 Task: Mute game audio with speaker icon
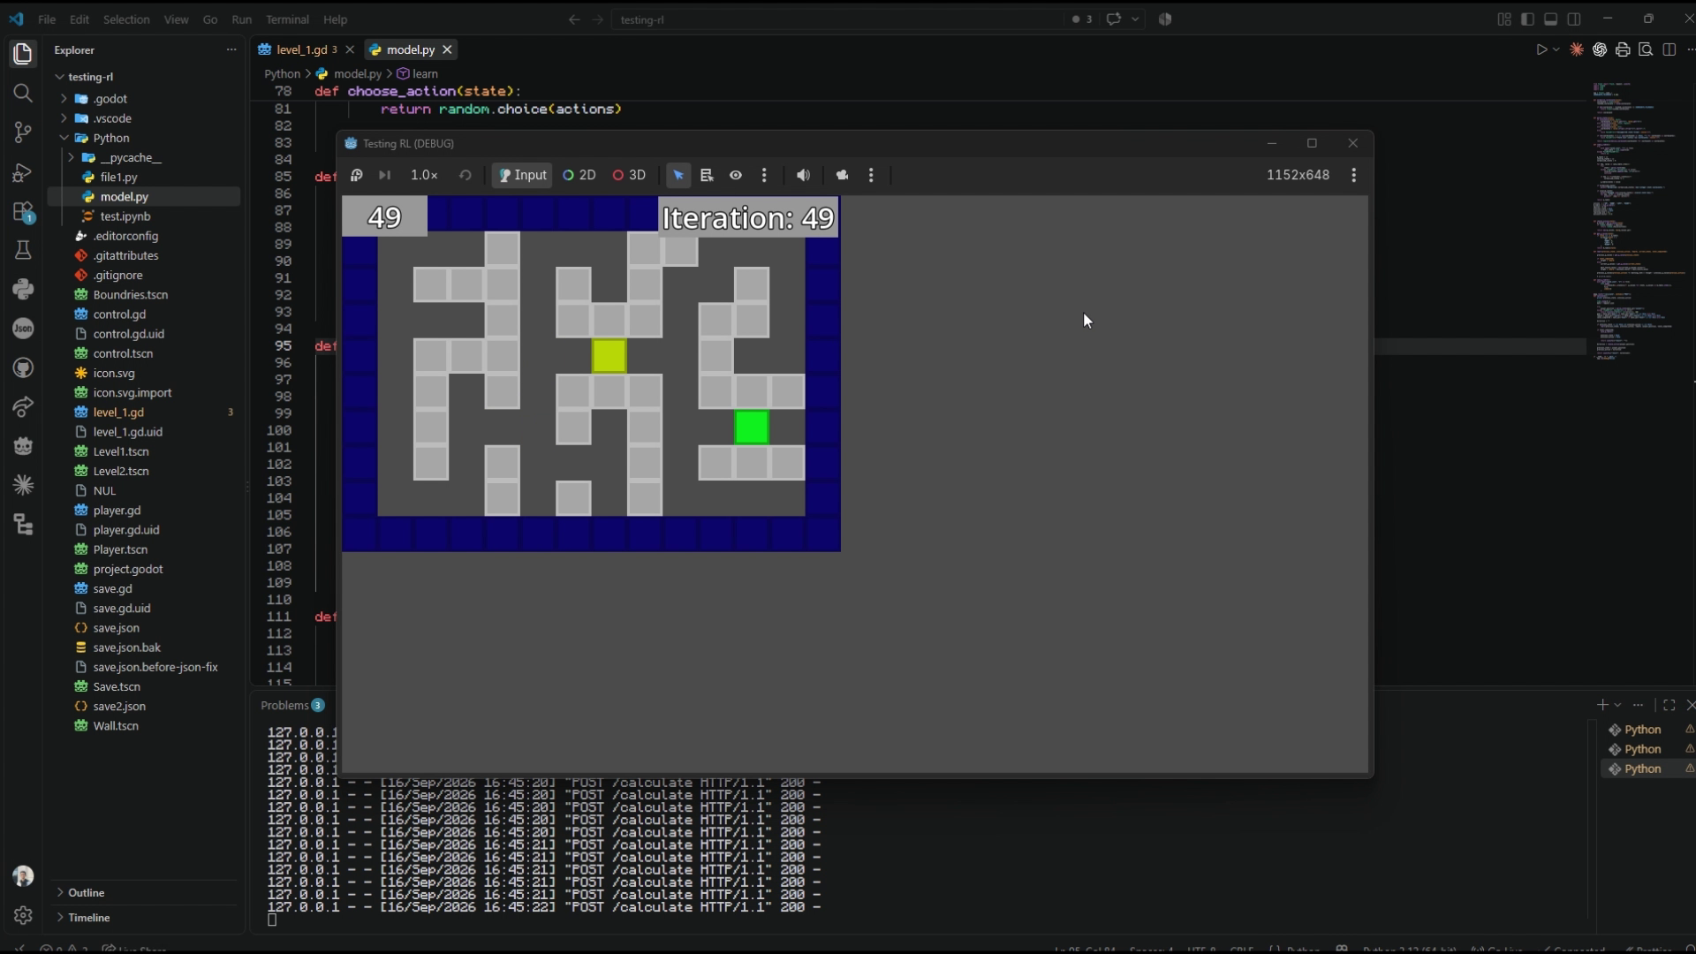[x=803, y=175]
